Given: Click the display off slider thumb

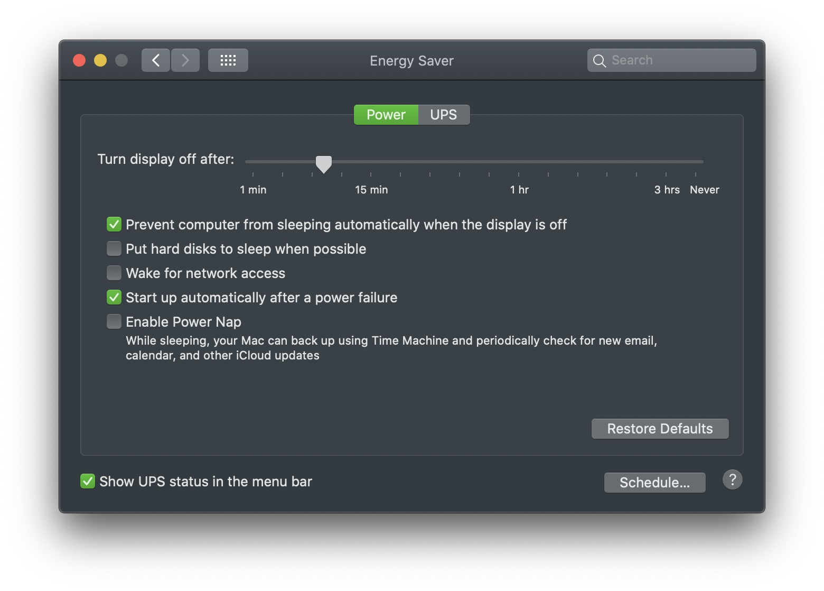Looking at the screenshot, I should click(324, 163).
